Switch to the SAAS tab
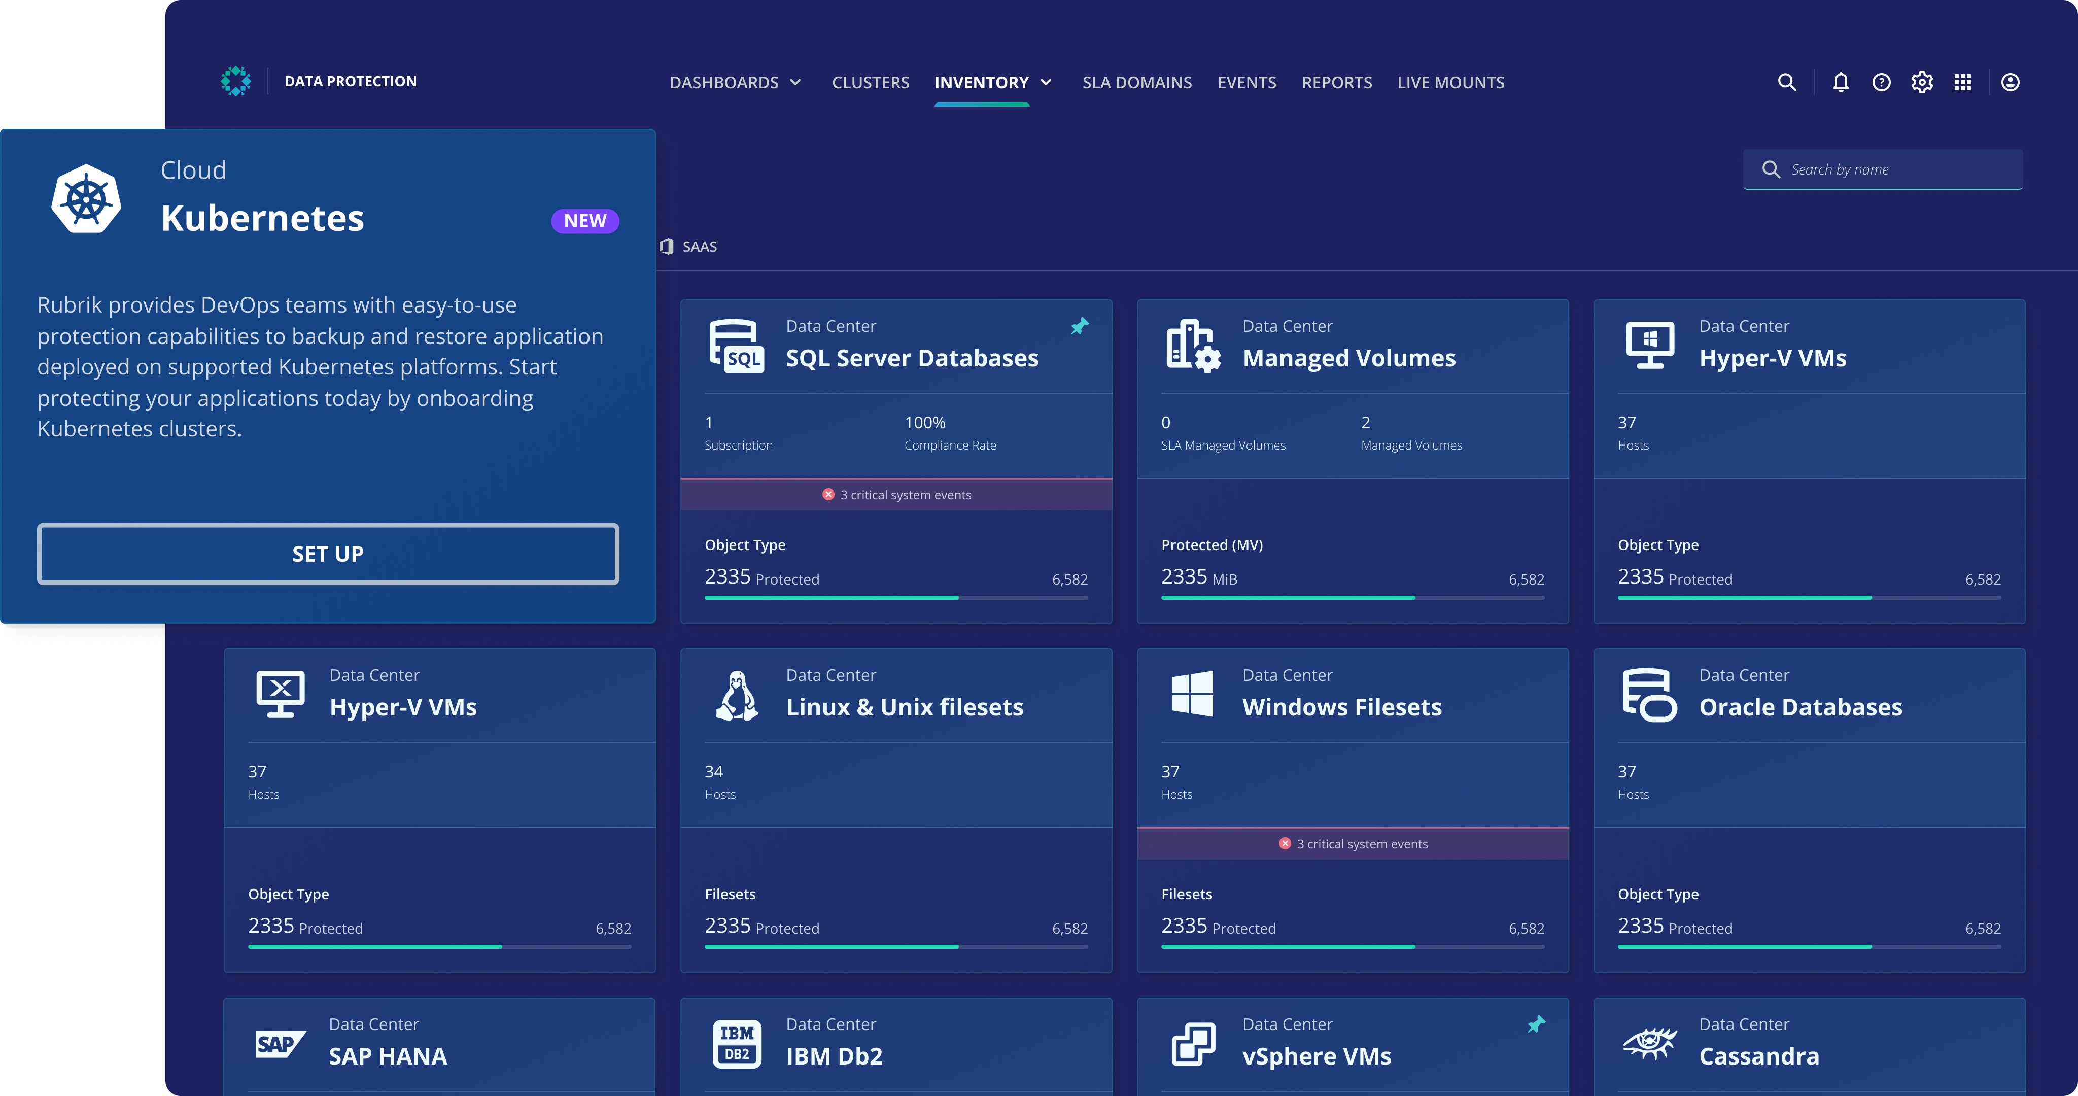 pos(688,246)
